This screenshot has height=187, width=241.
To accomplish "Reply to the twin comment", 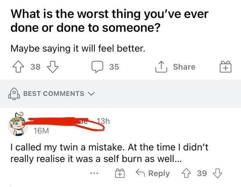I will (x=154, y=173).
